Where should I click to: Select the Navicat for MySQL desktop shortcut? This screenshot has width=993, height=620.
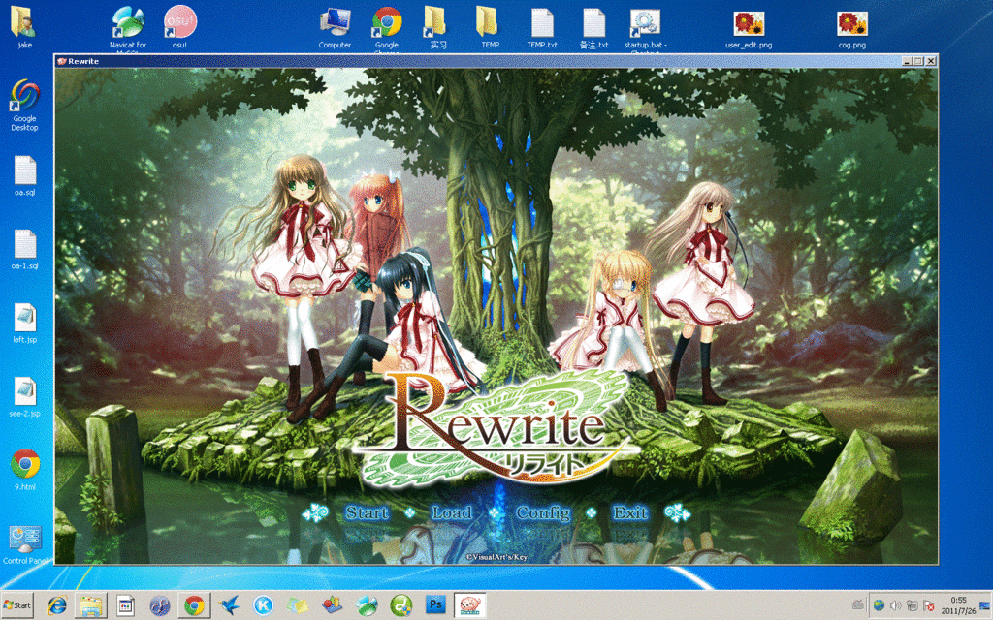[x=127, y=28]
